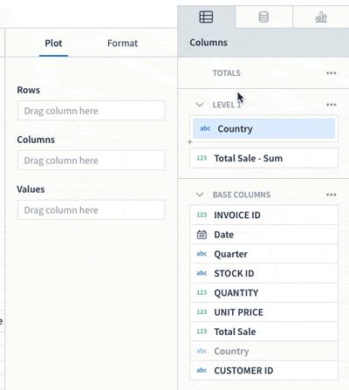Click the Values drag column field
349x390 pixels.
pos(91,209)
